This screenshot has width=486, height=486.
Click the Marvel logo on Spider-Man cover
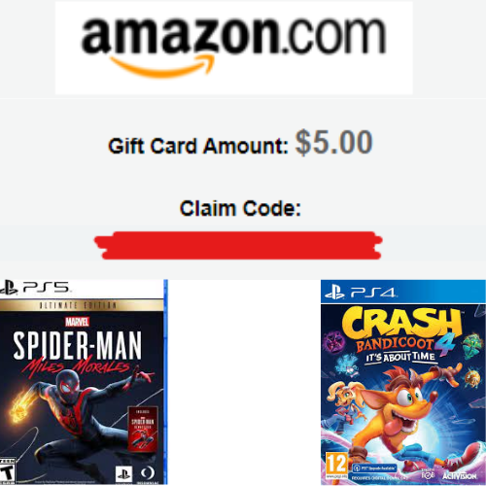[x=77, y=322]
